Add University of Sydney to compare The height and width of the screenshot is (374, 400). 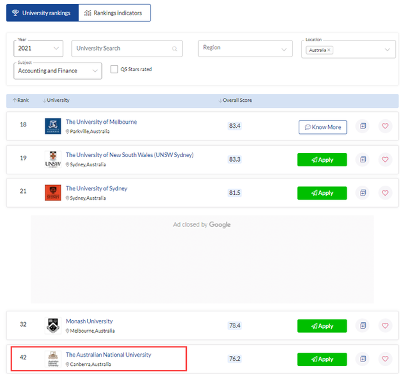pyautogui.click(x=363, y=193)
